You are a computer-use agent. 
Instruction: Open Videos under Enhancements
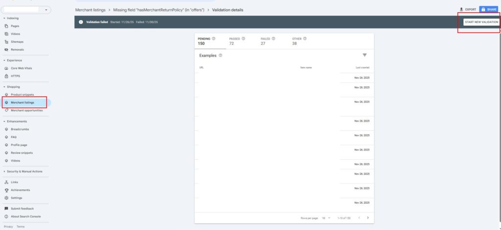click(15, 161)
